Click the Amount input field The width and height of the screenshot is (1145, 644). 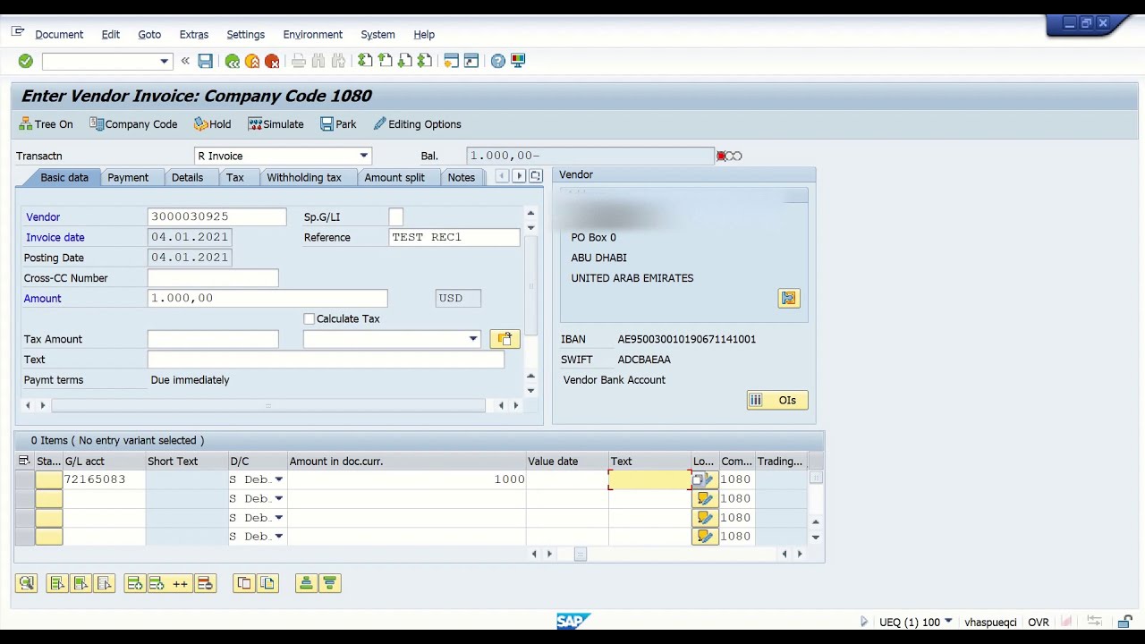(x=267, y=298)
